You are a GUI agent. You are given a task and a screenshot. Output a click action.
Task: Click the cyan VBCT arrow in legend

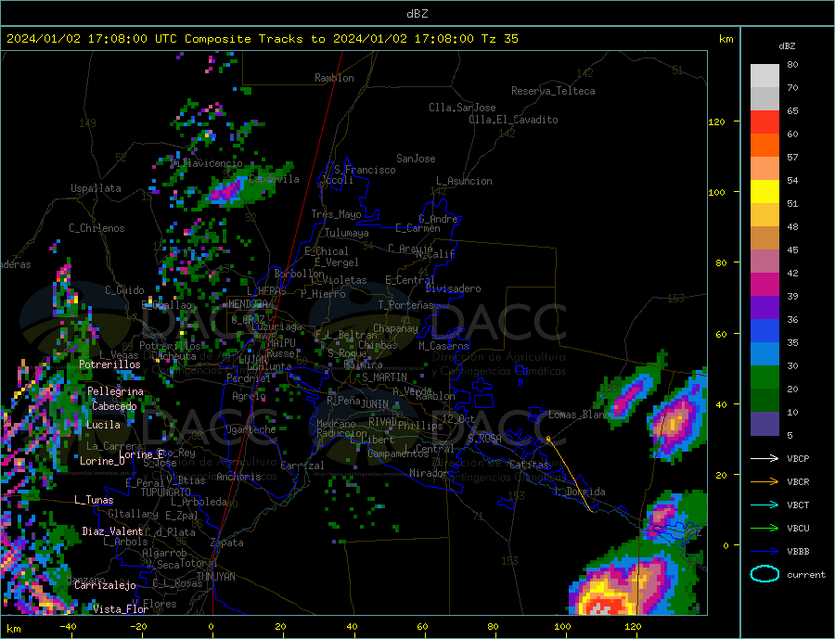click(764, 505)
